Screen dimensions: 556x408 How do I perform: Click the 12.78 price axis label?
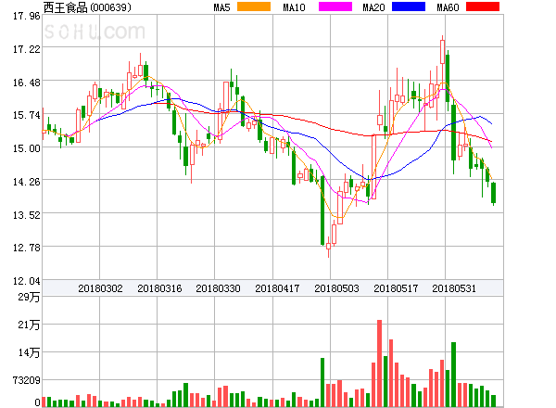(x=27, y=248)
